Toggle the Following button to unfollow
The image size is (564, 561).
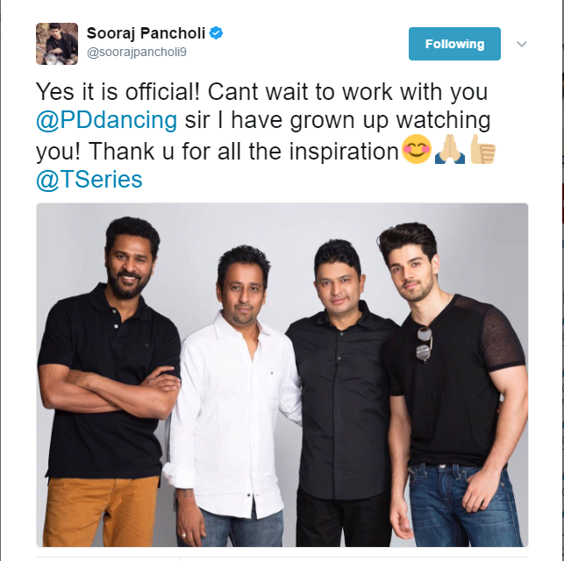(454, 44)
